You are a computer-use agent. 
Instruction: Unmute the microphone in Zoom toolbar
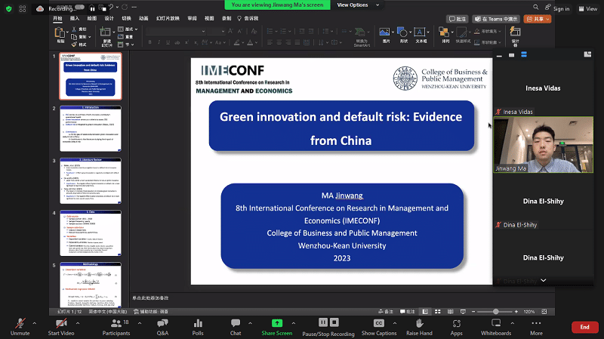coord(20,324)
